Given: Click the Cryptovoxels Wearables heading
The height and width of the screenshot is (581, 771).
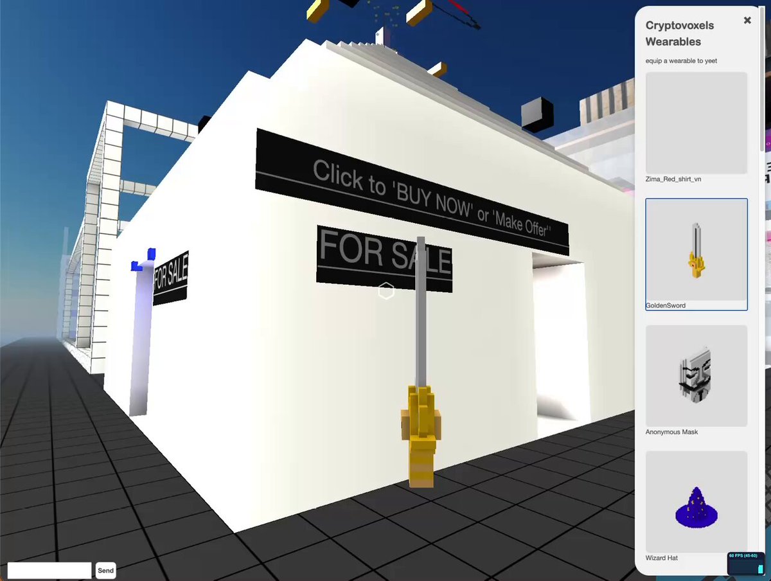Looking at the screenshot, I should [x=680, y=33].
